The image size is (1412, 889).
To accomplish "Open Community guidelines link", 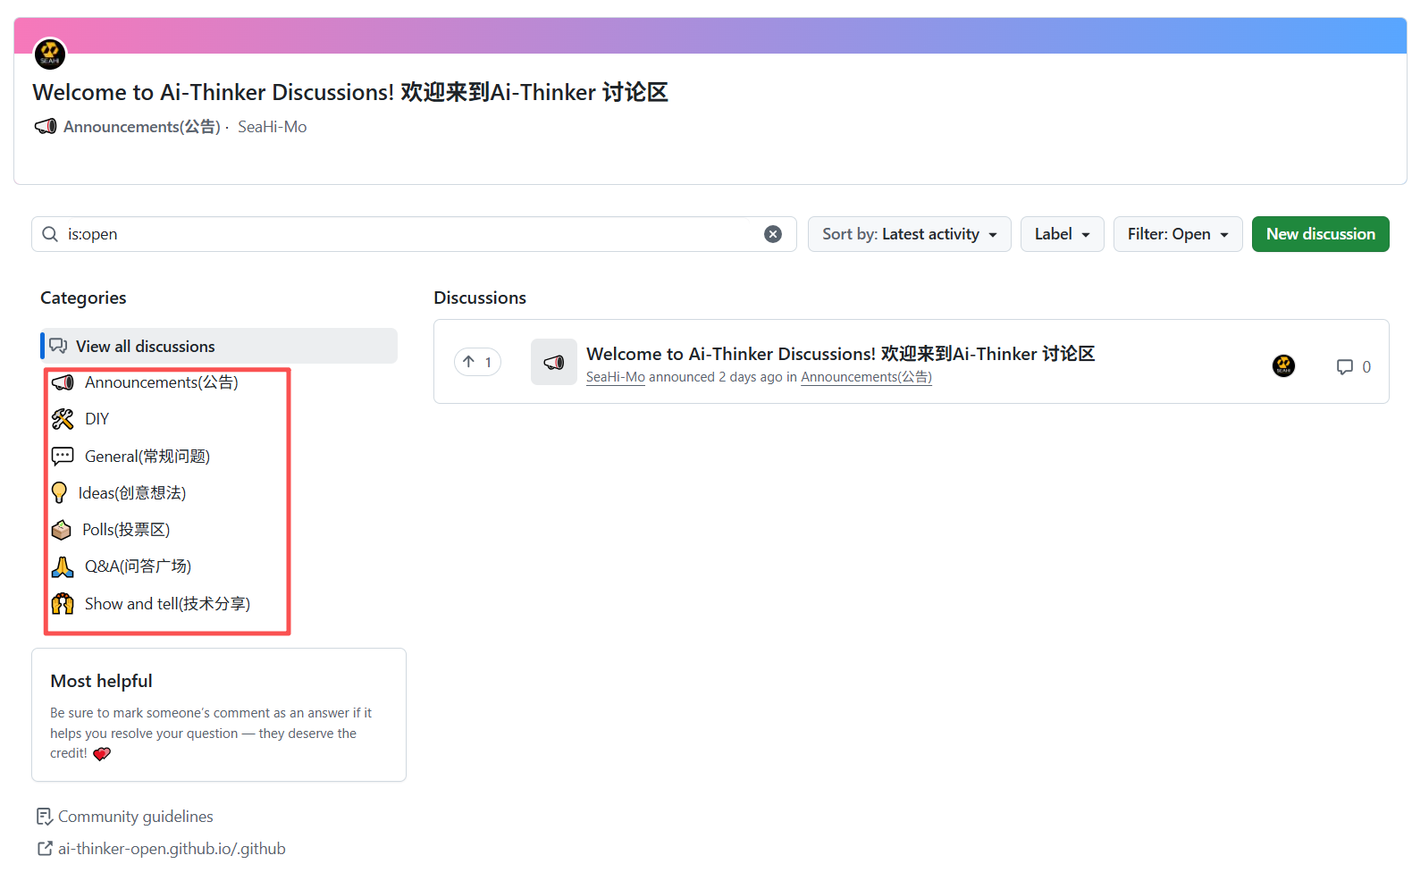I will [136, 817].
